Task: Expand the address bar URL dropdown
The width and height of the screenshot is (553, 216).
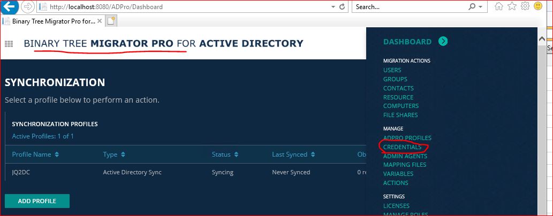Action: coord(334,7)
